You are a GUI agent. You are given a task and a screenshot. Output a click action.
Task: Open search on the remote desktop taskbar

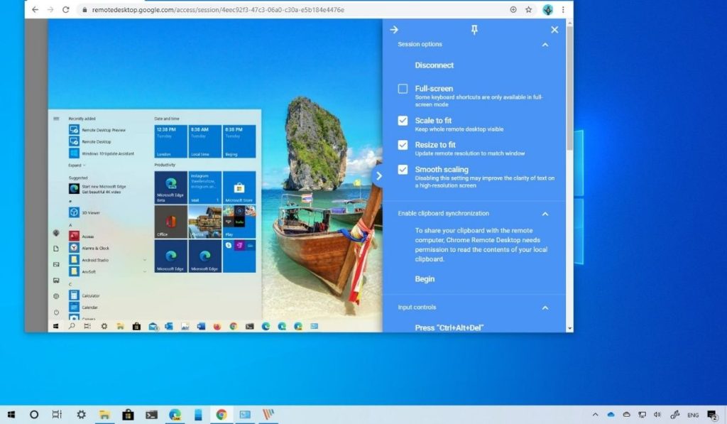[x=72, y=327]
